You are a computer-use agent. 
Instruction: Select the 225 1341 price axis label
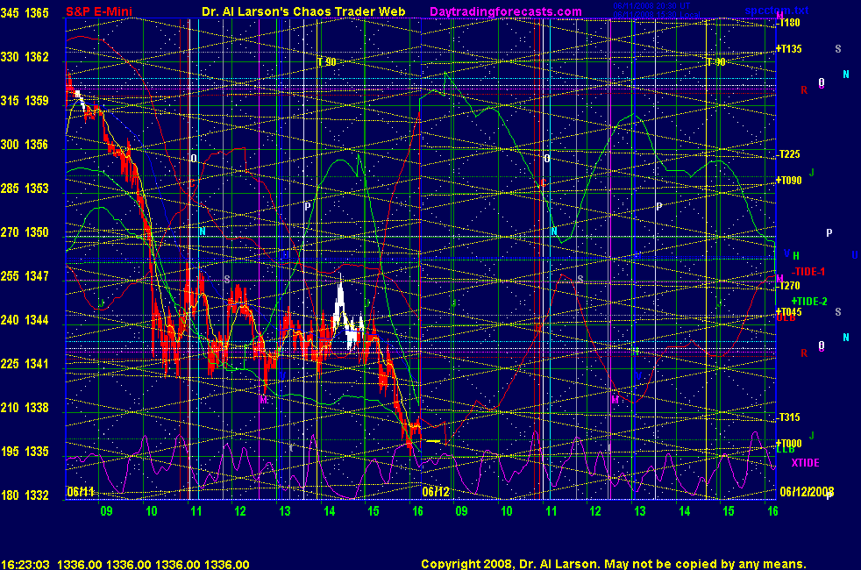coord(25,364)
